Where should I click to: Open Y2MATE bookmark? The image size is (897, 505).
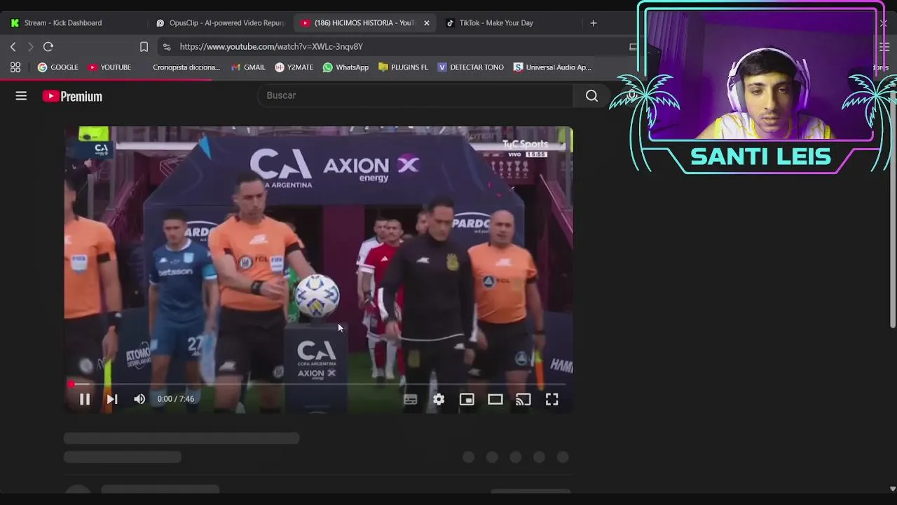294,67
